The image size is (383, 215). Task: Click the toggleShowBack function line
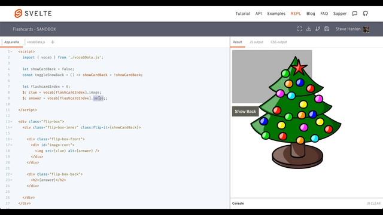(83, 75)
